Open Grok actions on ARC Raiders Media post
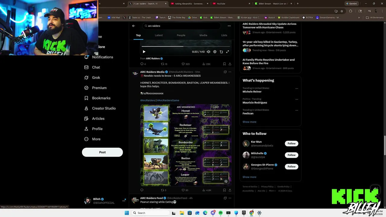The image size is (386, 217). coord(225,72)
